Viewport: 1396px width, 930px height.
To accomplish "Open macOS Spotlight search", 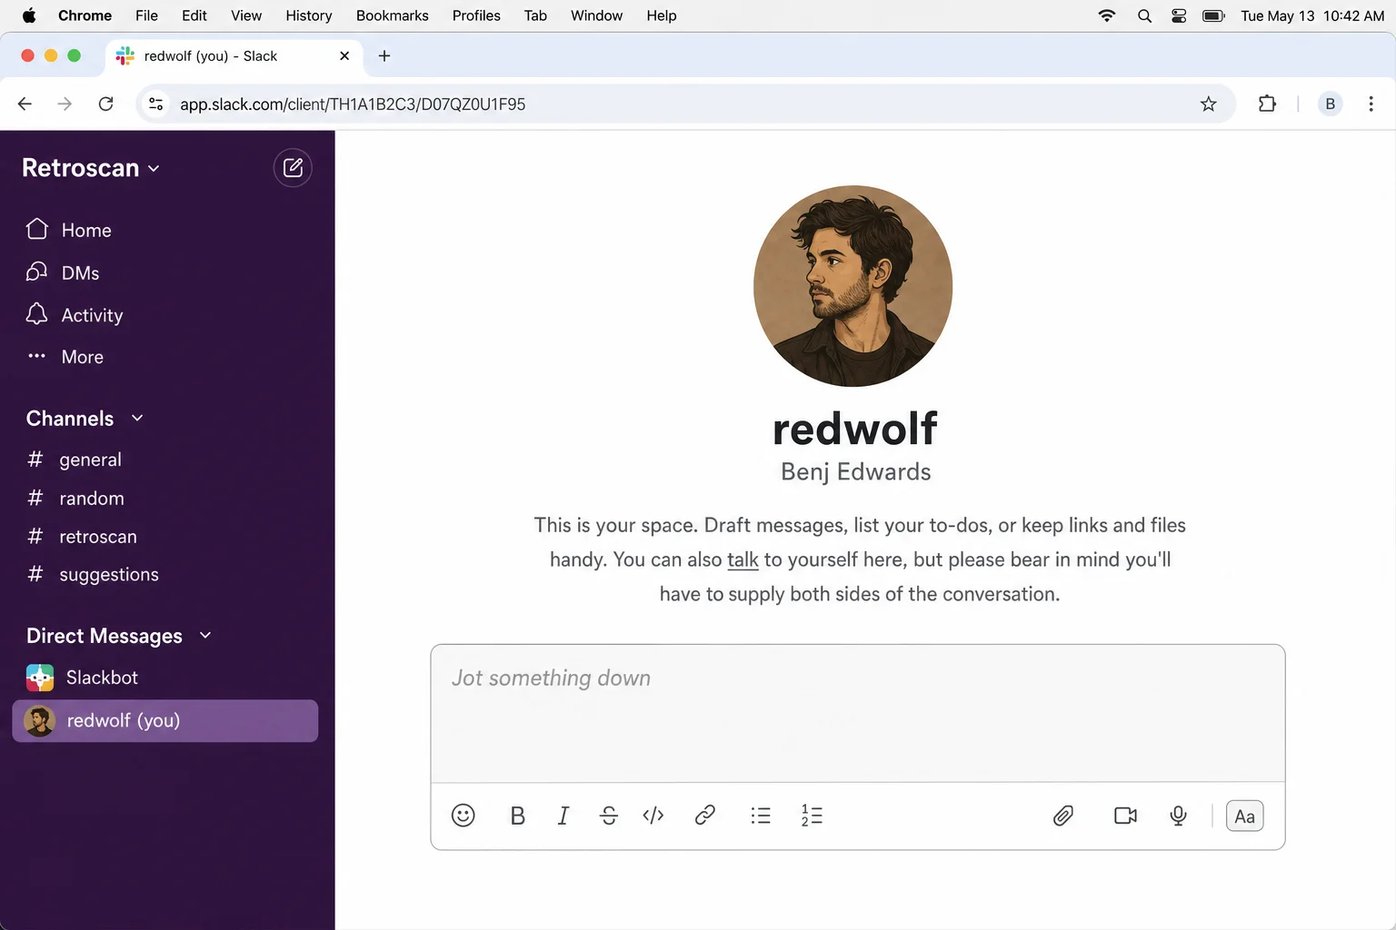I will tap(1144, 15).
